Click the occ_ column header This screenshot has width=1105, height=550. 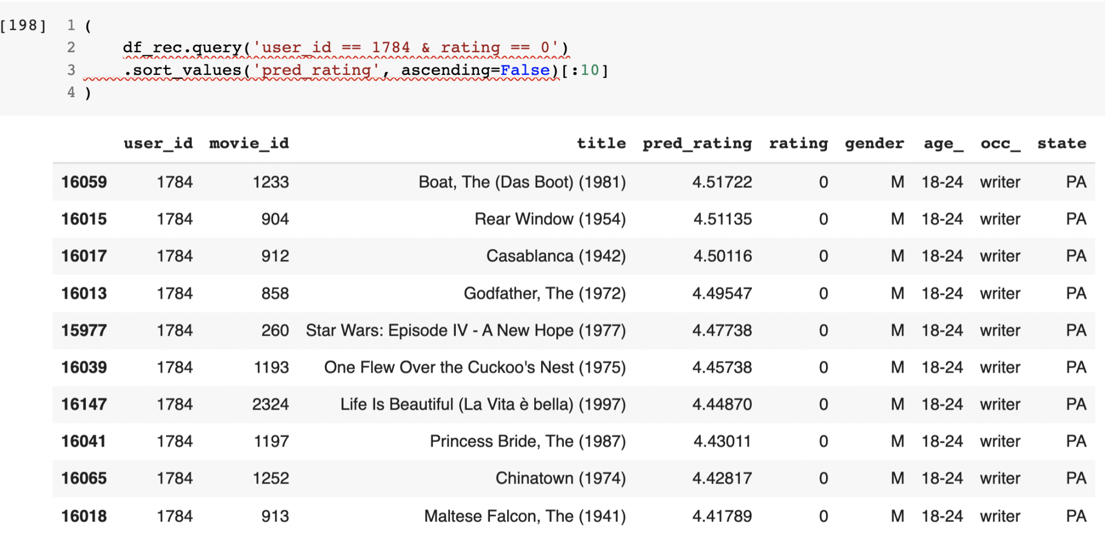pyautogui.click(x=1000, y=144)
